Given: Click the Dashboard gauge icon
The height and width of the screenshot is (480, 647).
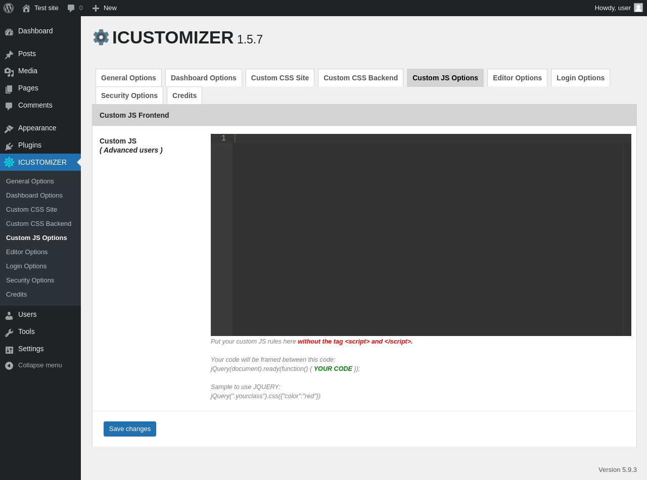Looking at the screenshot, I should (x=9, y=32).
